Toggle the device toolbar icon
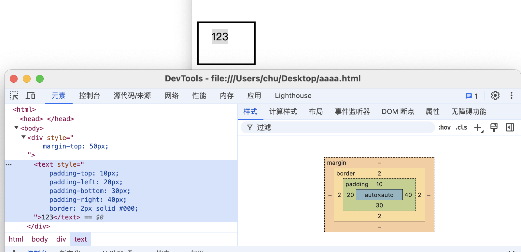Viewport: 521px width, 252px height. tap(30, 95)
